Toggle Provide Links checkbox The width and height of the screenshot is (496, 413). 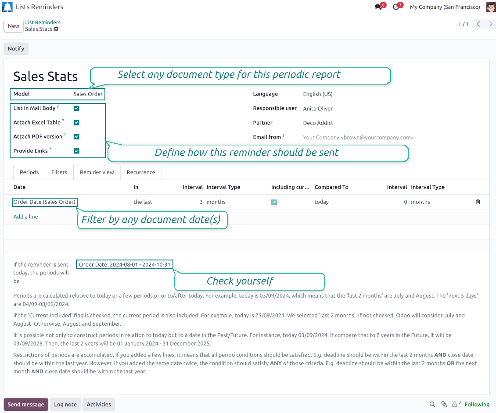76,151
